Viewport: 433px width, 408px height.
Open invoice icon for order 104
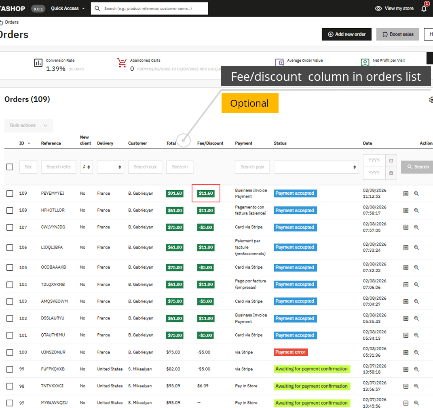click(406, 285)
